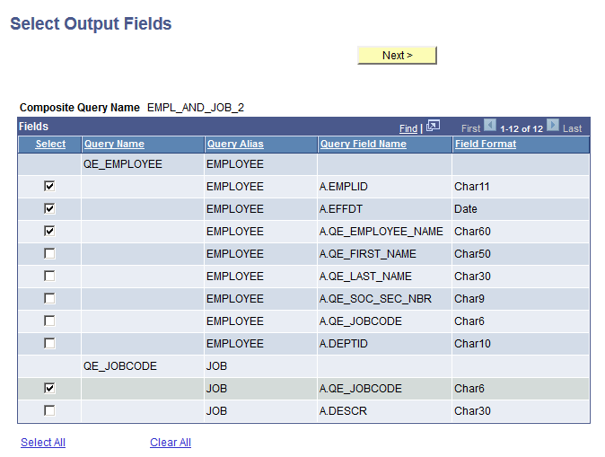Show previous rows with left arrow icon
605x457 pixels.
[x=489, y=125]
